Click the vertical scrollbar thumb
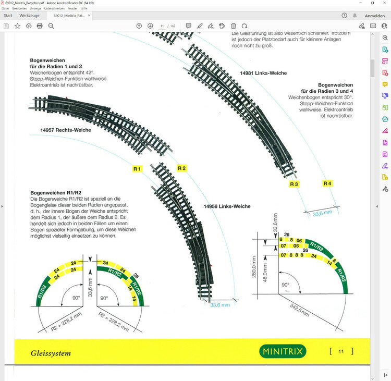This screenshot has width=391, height=381. click(372, 68)
